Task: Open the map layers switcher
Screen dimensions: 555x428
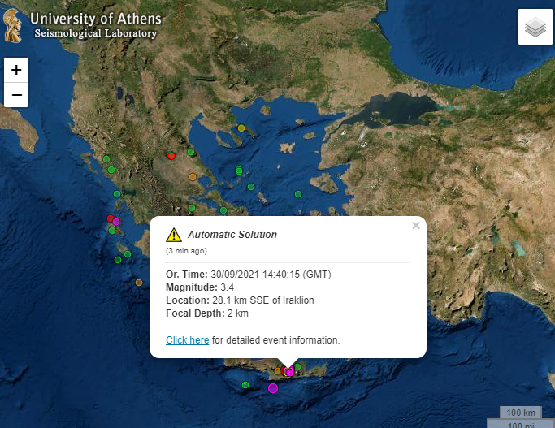Action: pos(535,27)
